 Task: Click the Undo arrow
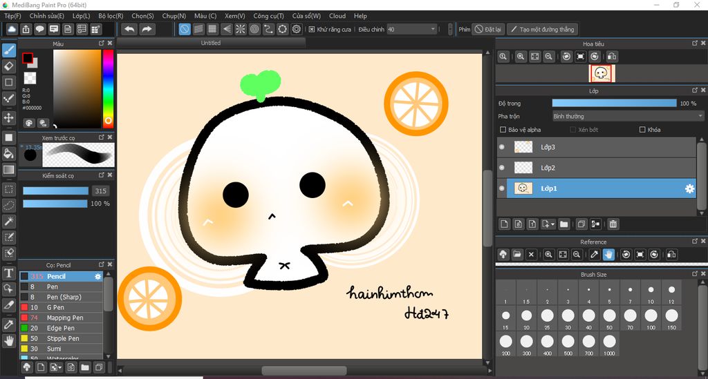(129, 29)
